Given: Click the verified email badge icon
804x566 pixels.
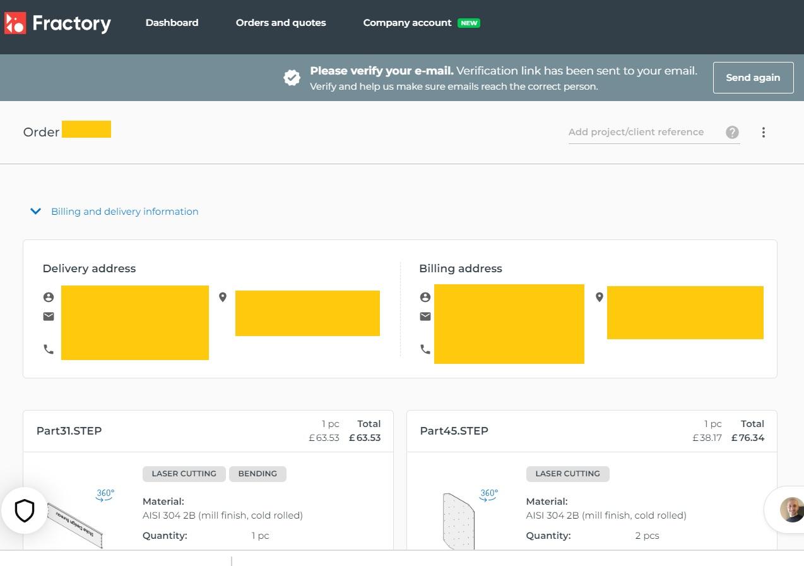Looking at the screenshot, I should 292,78.
